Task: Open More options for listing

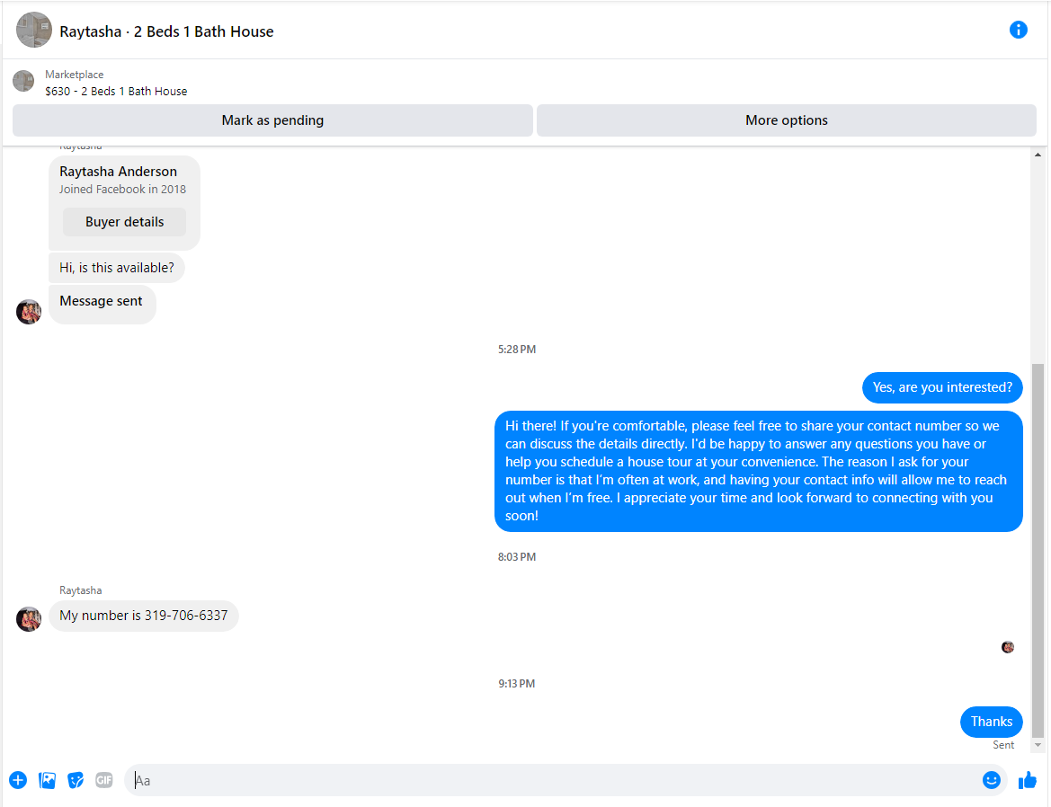Action: (x=787, y=120)
